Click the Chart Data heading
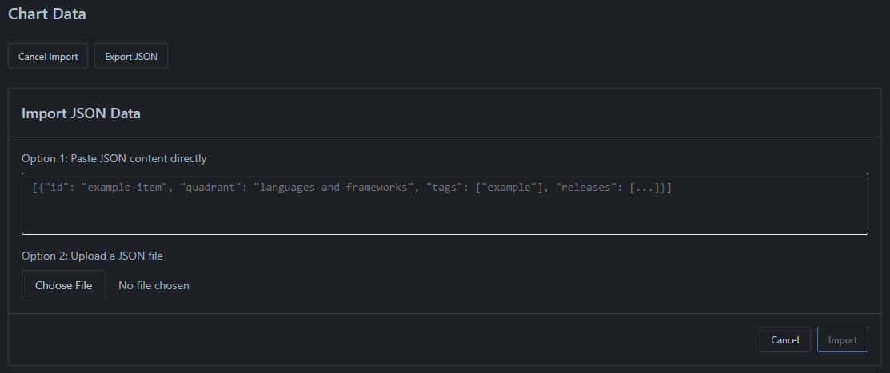The image size is (890, 373). click(x=46, y=14)
